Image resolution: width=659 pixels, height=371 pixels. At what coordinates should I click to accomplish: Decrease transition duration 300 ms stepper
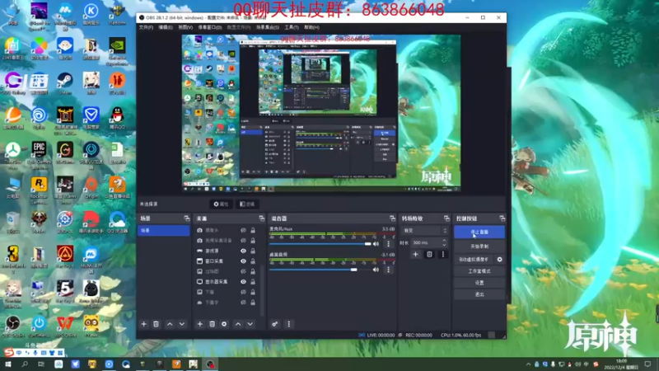point(444,245)
